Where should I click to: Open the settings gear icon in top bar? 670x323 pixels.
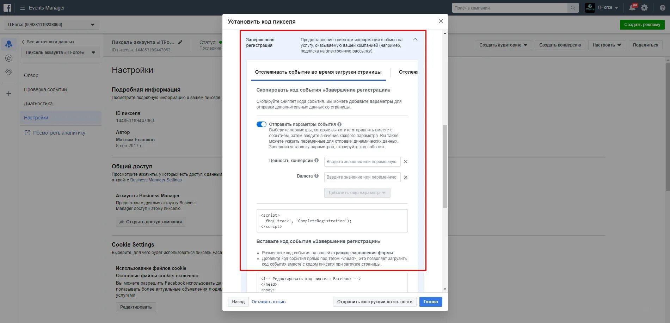click(x=644, y=8)
